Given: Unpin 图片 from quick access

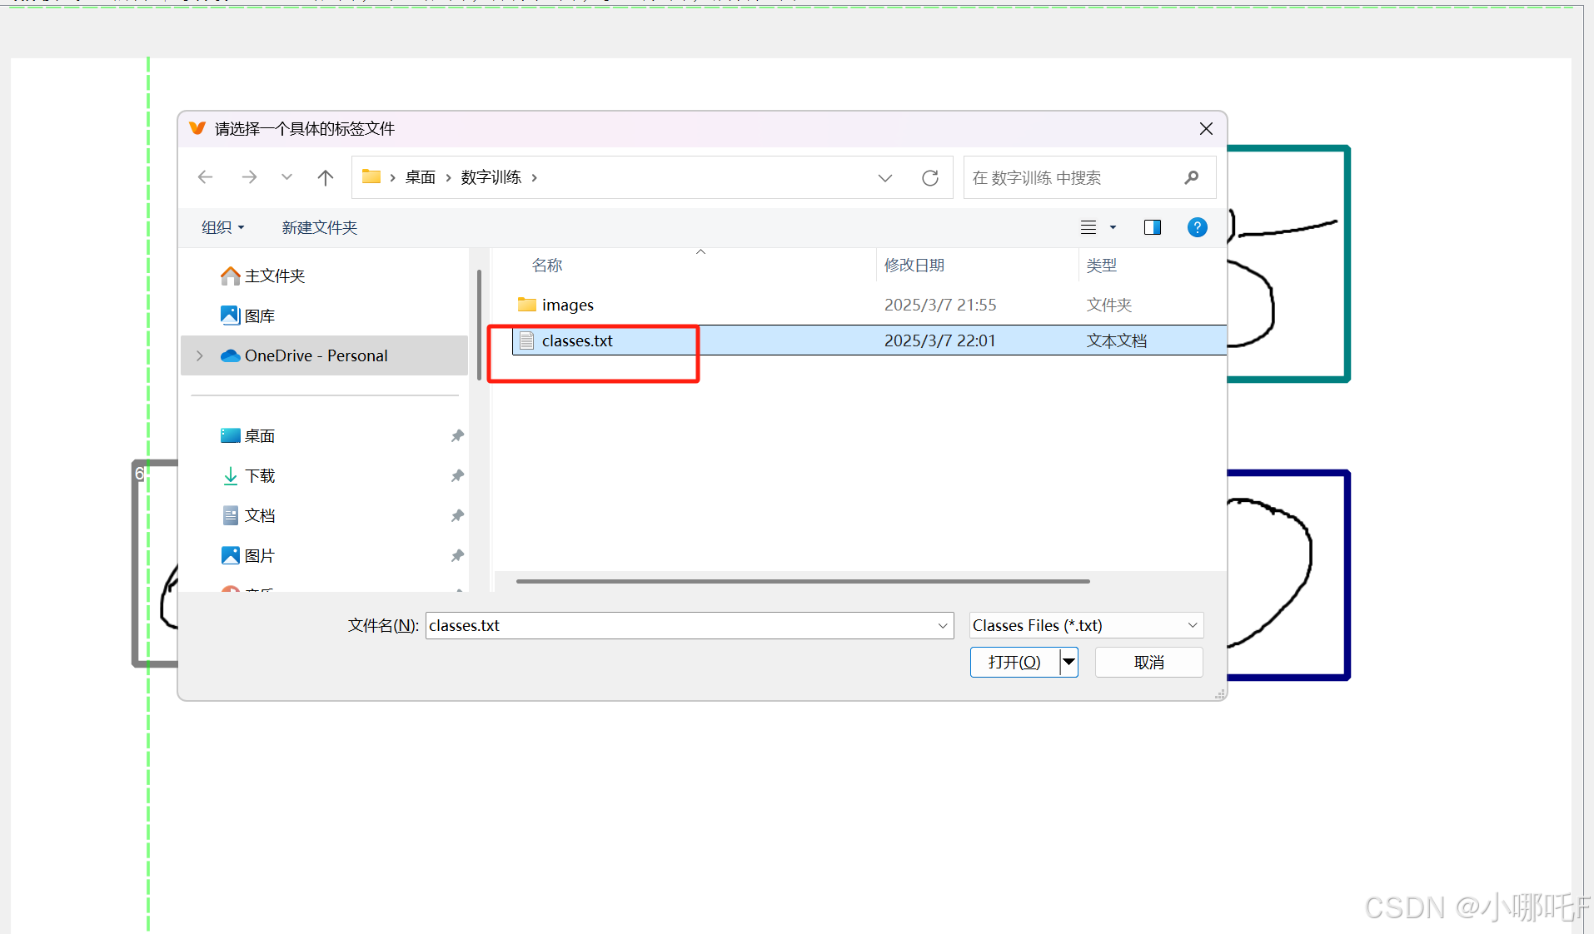Looking at the screenshot, I should click(457, 555).
